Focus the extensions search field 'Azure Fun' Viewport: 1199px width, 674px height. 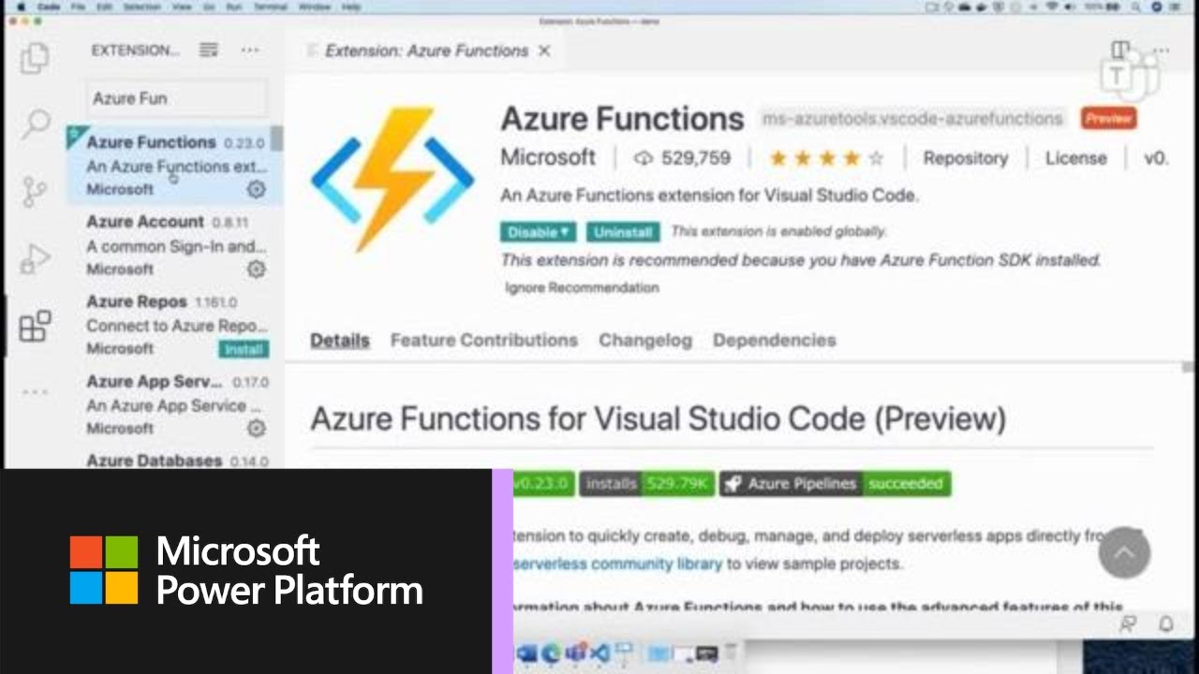click(x=178, y=98)
